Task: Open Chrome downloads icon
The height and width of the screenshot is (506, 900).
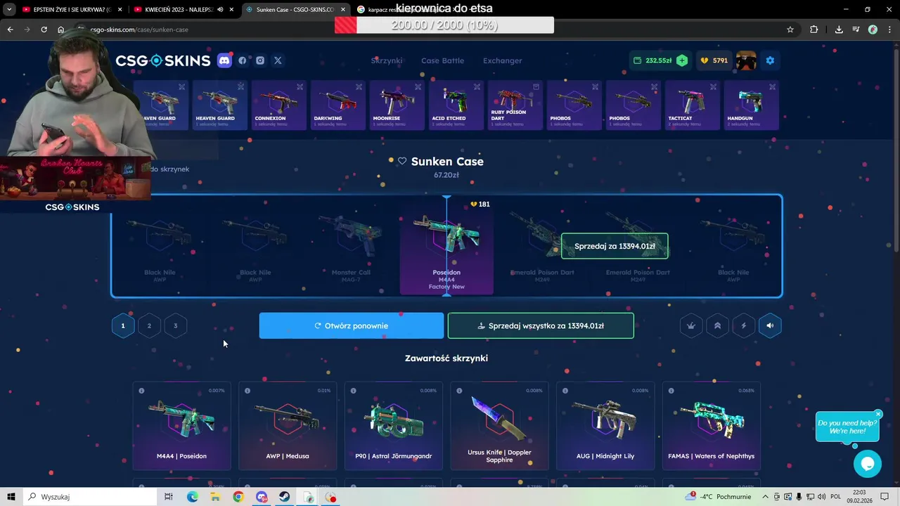Action: [839, 30]
